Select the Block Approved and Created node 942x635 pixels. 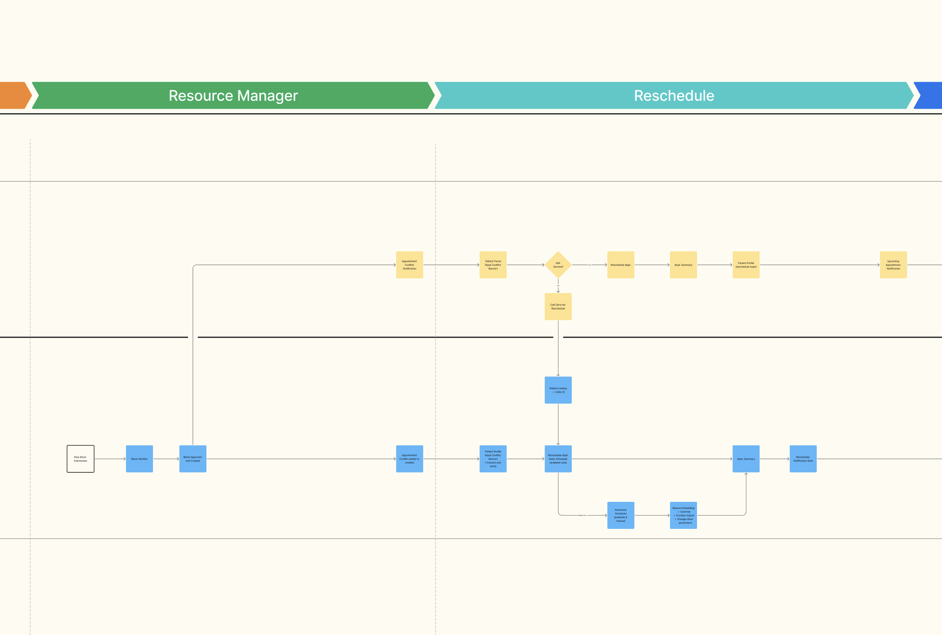point(193,459)
